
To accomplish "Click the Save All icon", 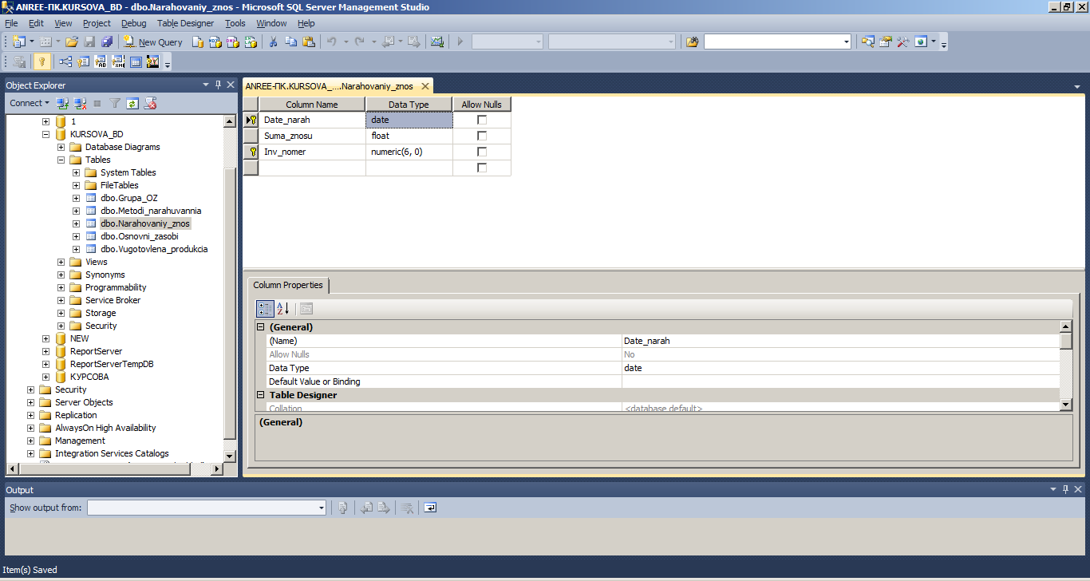I will (x=107, y=41).
